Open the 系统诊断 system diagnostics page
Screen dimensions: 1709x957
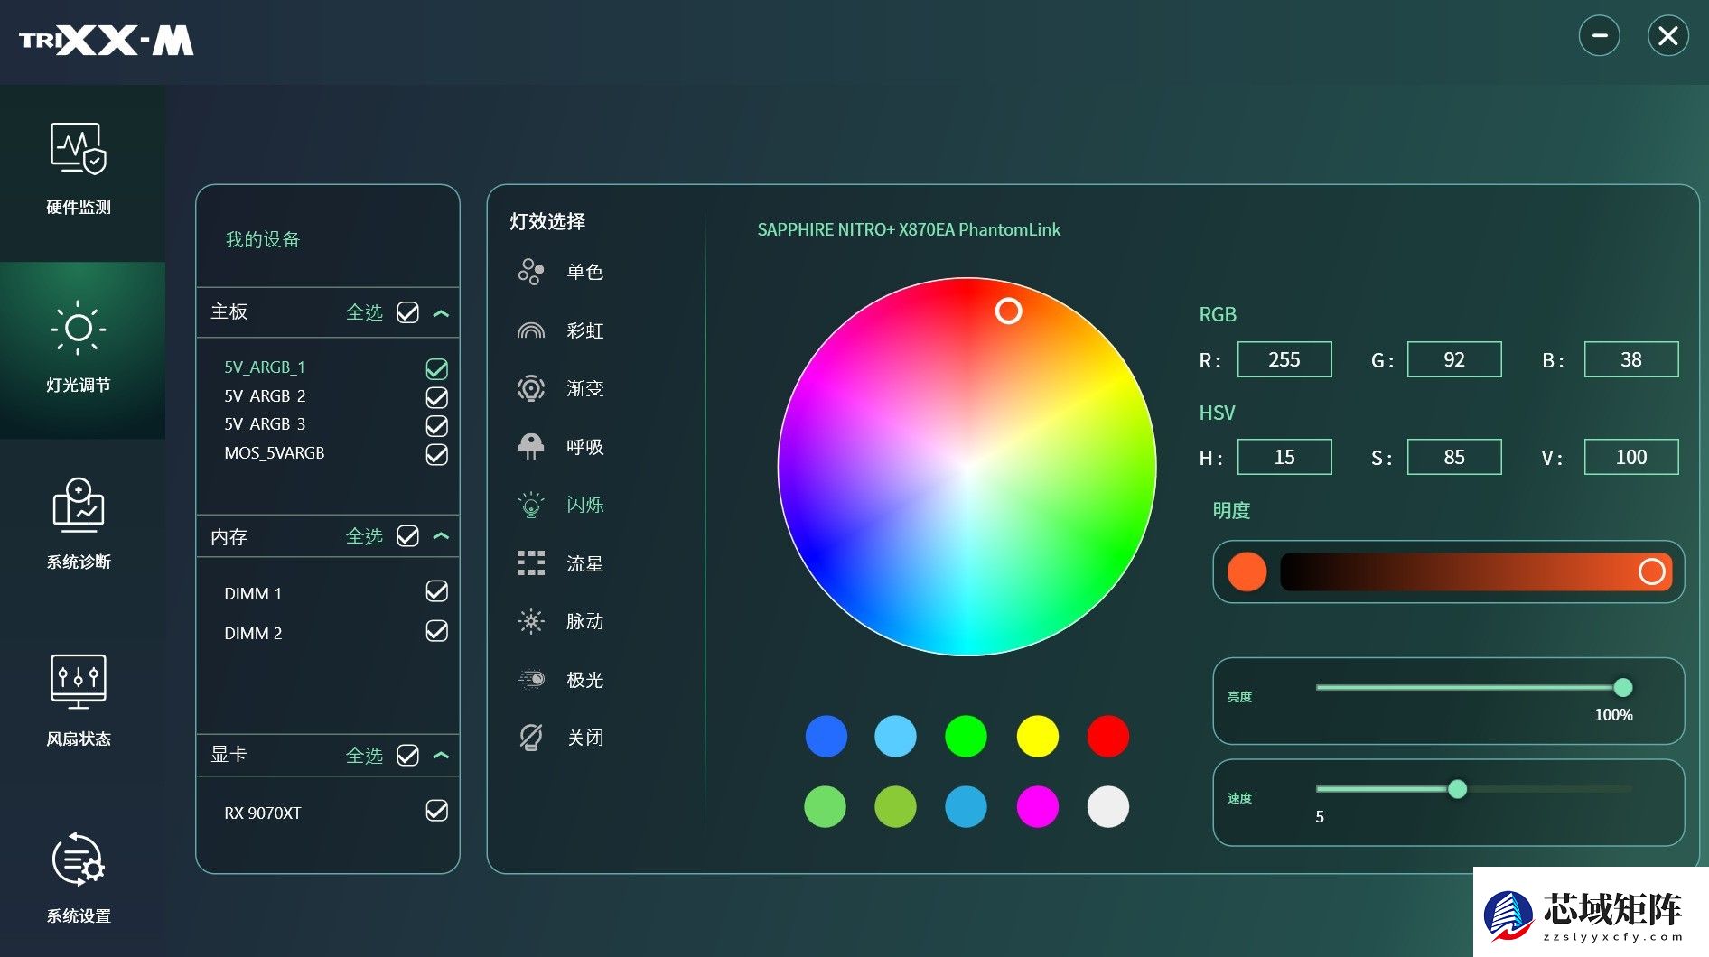[x=79, y=524]
